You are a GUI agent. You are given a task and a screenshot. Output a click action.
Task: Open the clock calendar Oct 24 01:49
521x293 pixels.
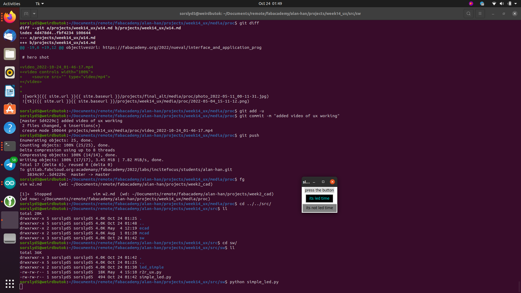270,4
